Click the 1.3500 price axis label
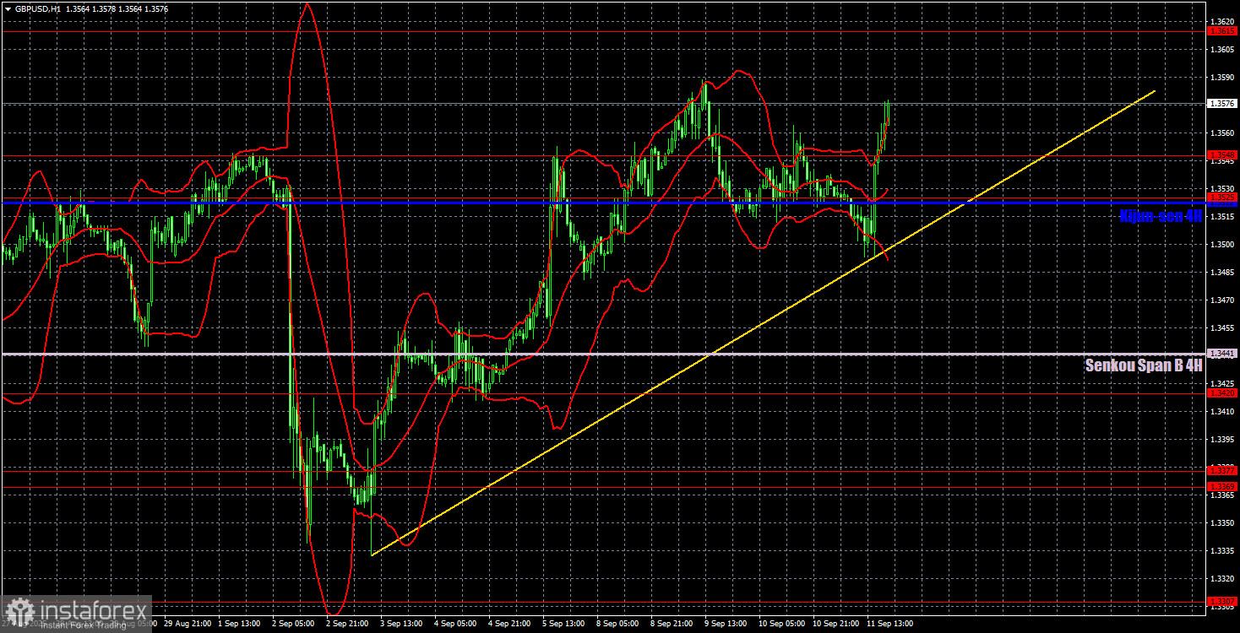The height and width of the screenshot is (633, 1240). (1222, 245)
